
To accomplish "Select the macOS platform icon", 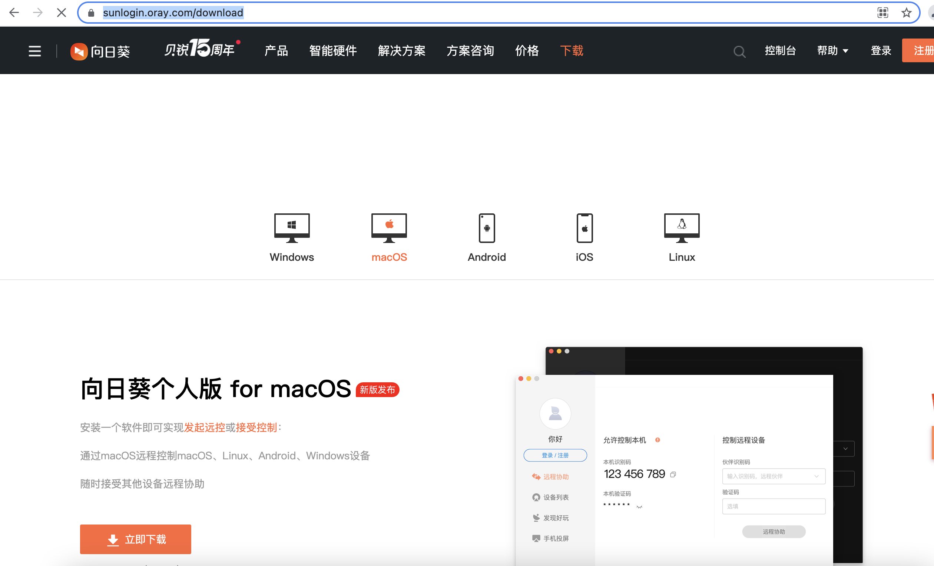I will (389, 228).
